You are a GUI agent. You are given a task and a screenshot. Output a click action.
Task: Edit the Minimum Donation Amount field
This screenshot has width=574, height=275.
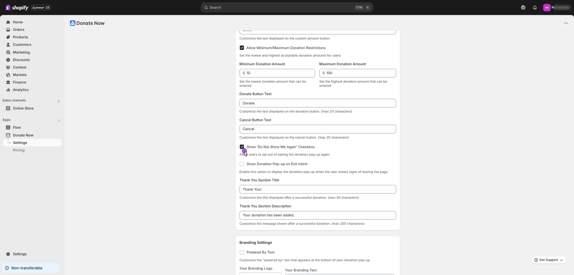[277, 73]
